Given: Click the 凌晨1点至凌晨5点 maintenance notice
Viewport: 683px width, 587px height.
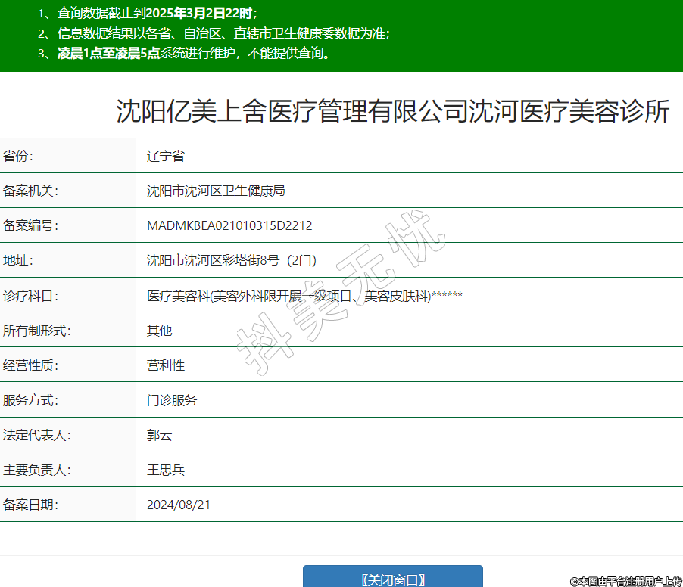Looking at the screenshot, I should point(108,53).
